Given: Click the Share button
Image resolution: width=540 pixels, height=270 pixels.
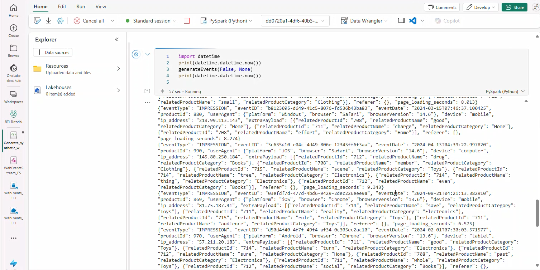Looking at the screenshot, I should pos(515,7).
